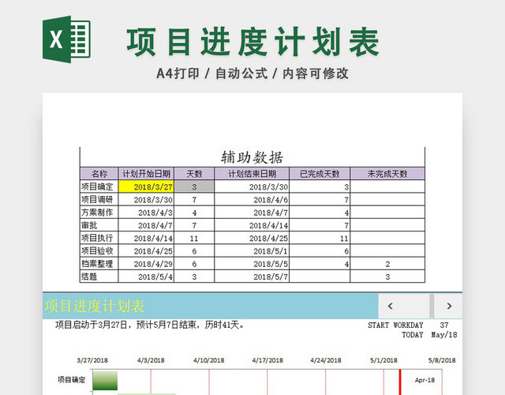Click the yellow 项目进度计划表 banner title
This screenshot has height=395, width=505.
95,306
